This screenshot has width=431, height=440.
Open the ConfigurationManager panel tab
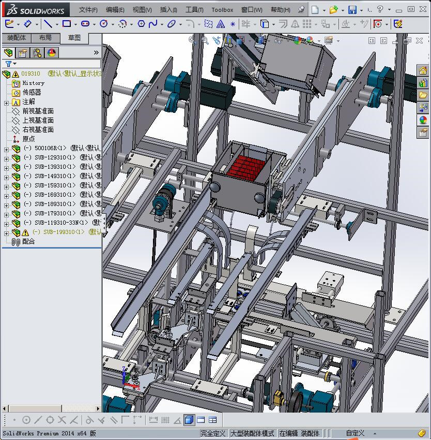[37, 52]
